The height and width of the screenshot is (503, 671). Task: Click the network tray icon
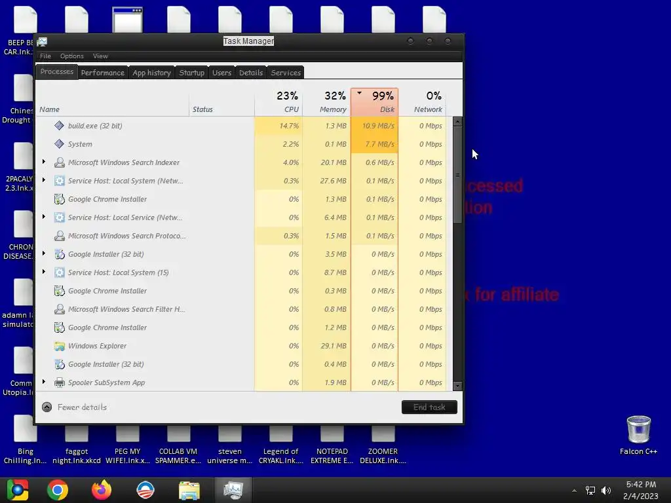click(590, 491)
